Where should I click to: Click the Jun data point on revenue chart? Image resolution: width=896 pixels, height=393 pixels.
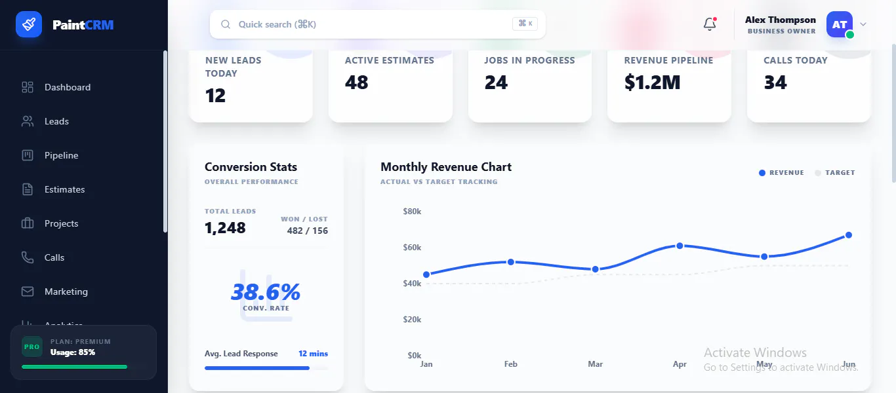coord(849,234)
